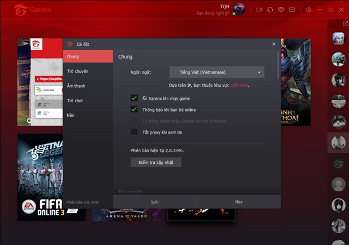Screen dimensions: 349x245
Task: Click the Garena logo at top left
Action: click(x=32, y=10)
